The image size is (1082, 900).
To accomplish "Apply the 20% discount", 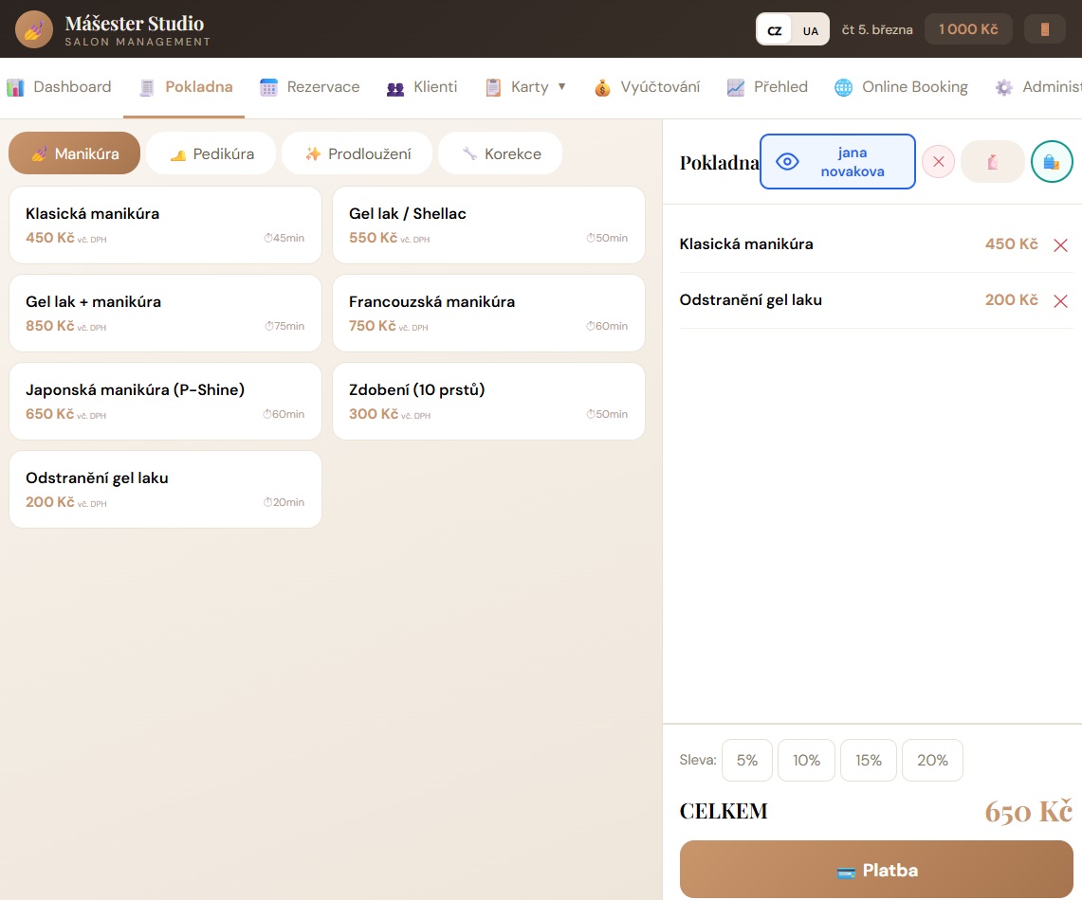I will [931, 760].
